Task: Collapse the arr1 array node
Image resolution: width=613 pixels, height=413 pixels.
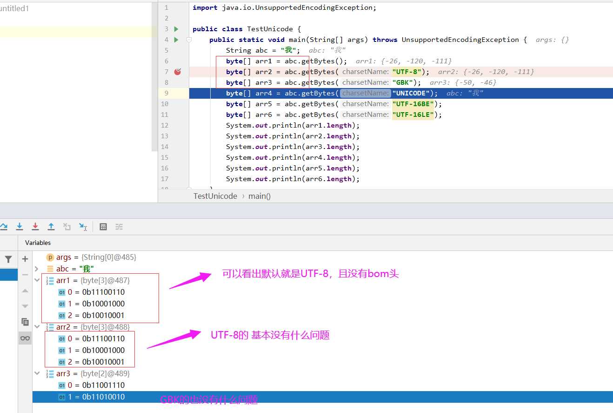Action: click(37, 280)
